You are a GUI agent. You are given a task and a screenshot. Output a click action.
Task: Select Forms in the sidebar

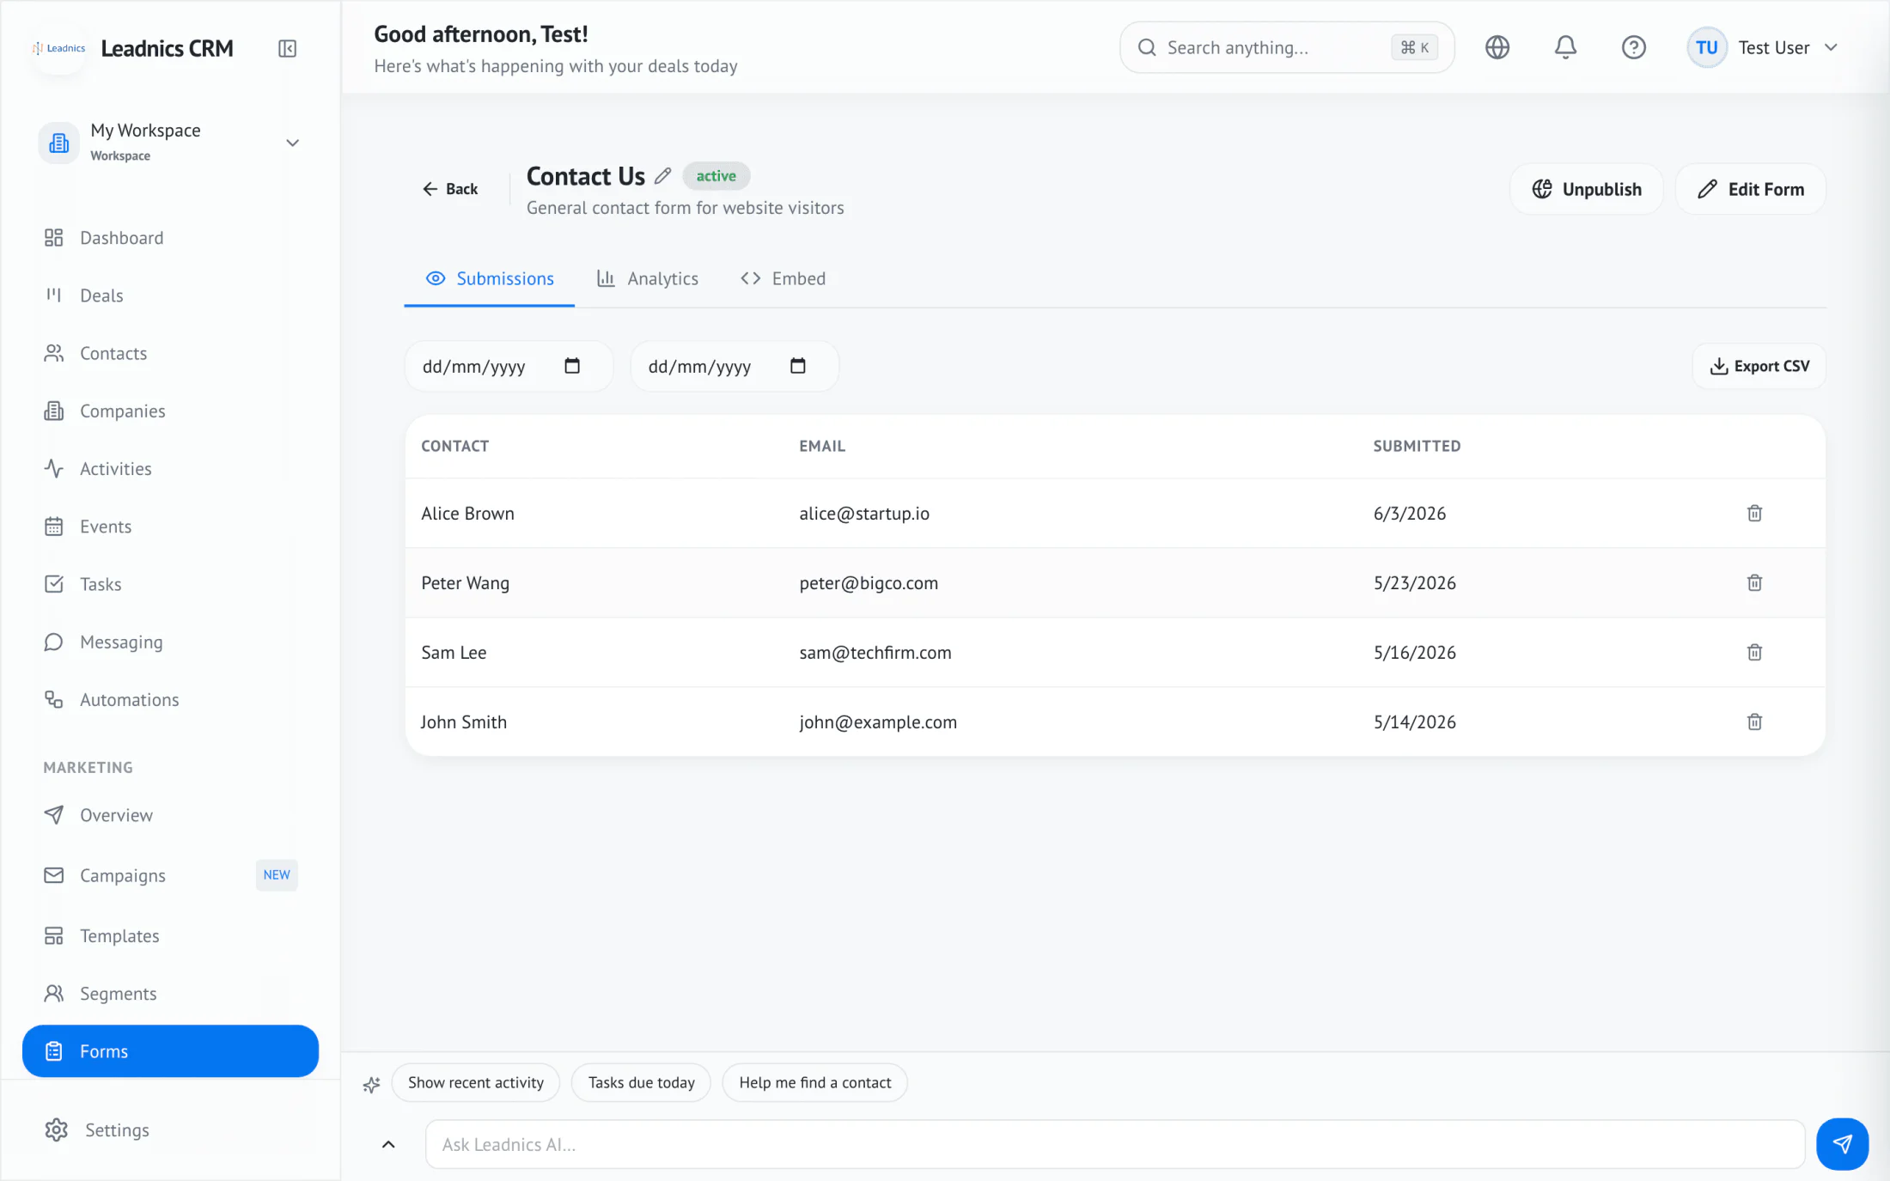(x=170, y=1050)
